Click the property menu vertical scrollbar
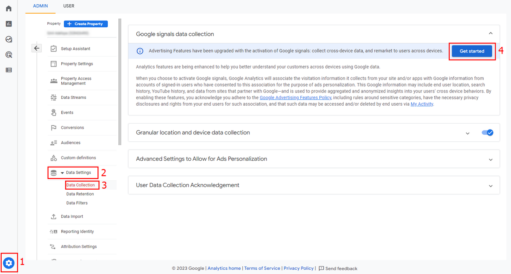This screenshot has width=511, height=274. pyautogui.click(x=120, y=81)
